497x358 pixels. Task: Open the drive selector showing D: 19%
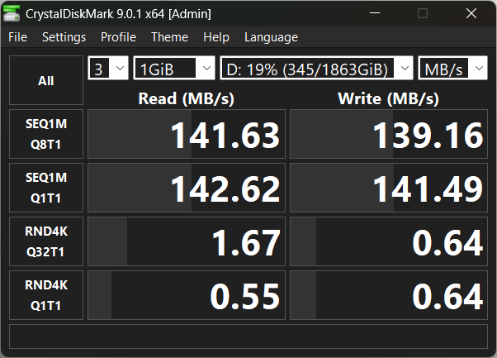pos(317,68)
